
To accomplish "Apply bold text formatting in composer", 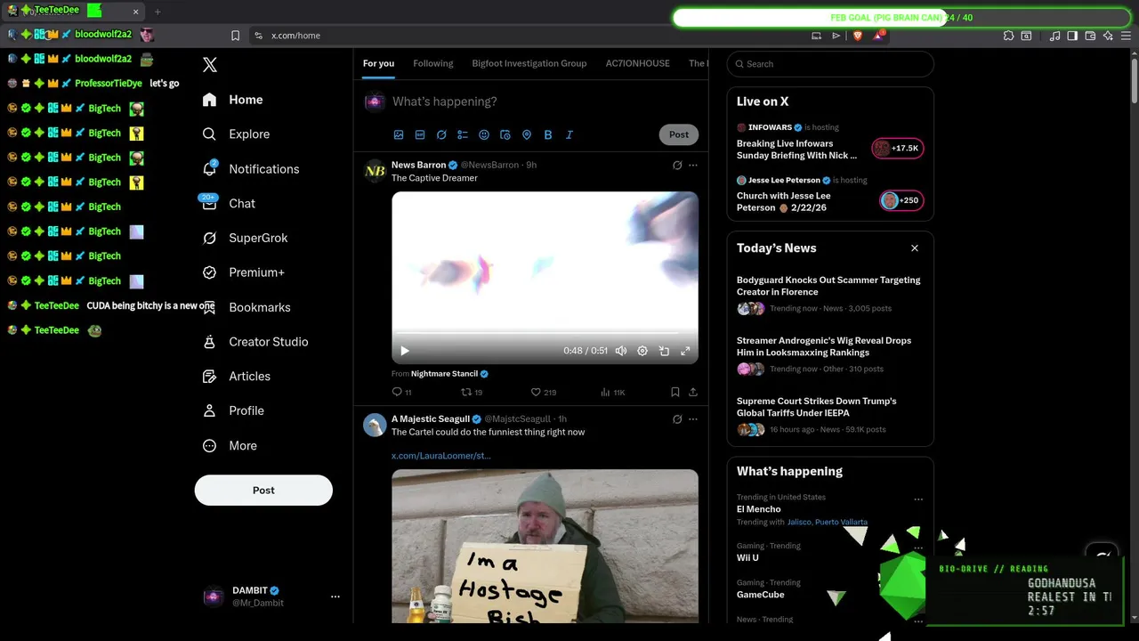I will tap(548, 134).
